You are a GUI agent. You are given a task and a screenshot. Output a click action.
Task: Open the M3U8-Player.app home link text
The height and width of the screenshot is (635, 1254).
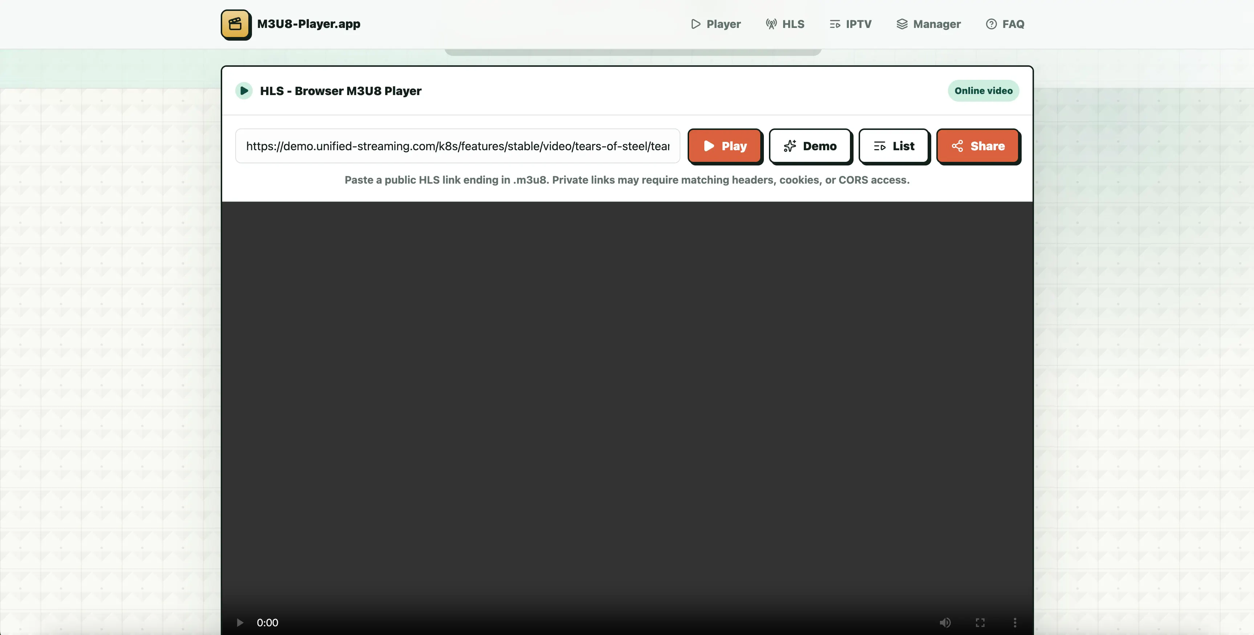click(x=309, y=24)
